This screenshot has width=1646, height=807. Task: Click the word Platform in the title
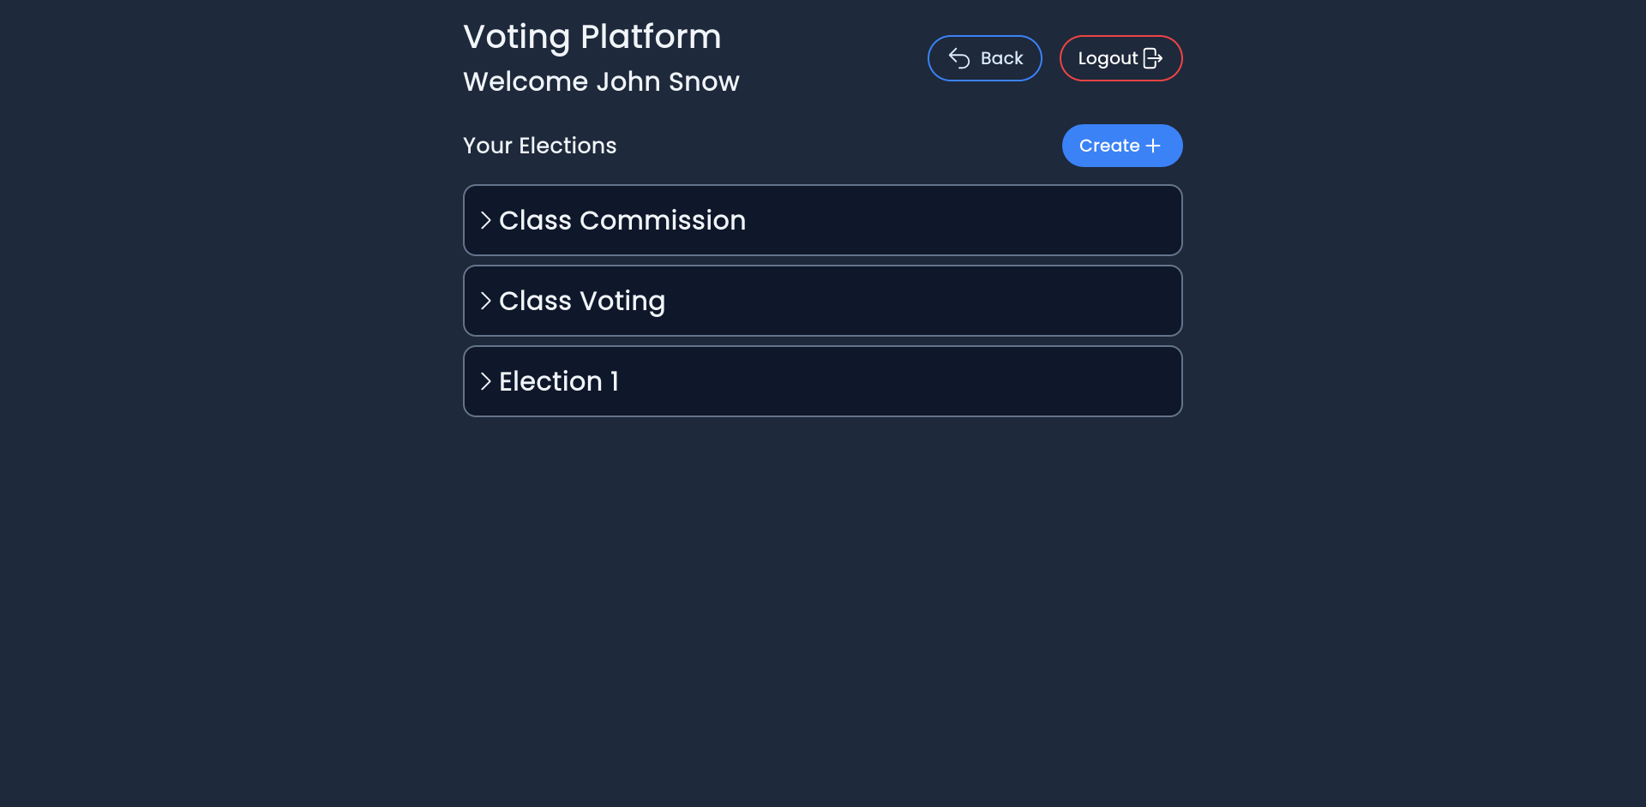pyautogui.click(x=651, y=37)
